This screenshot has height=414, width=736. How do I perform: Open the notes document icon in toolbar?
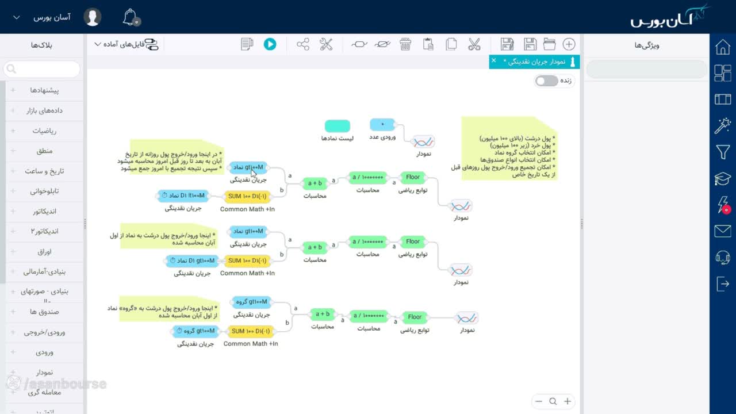(247, 44)
